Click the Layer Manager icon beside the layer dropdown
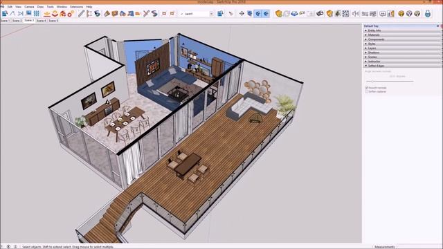 point(220,13)
